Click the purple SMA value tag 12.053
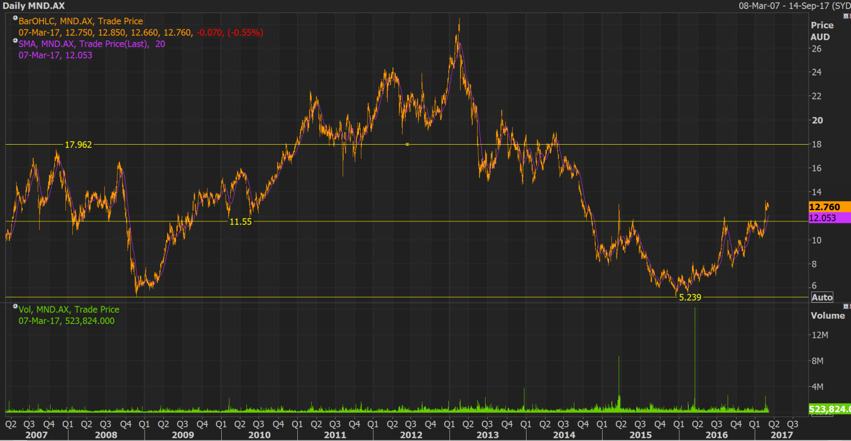Screen dimensions: 851x441 pos(829,218)
